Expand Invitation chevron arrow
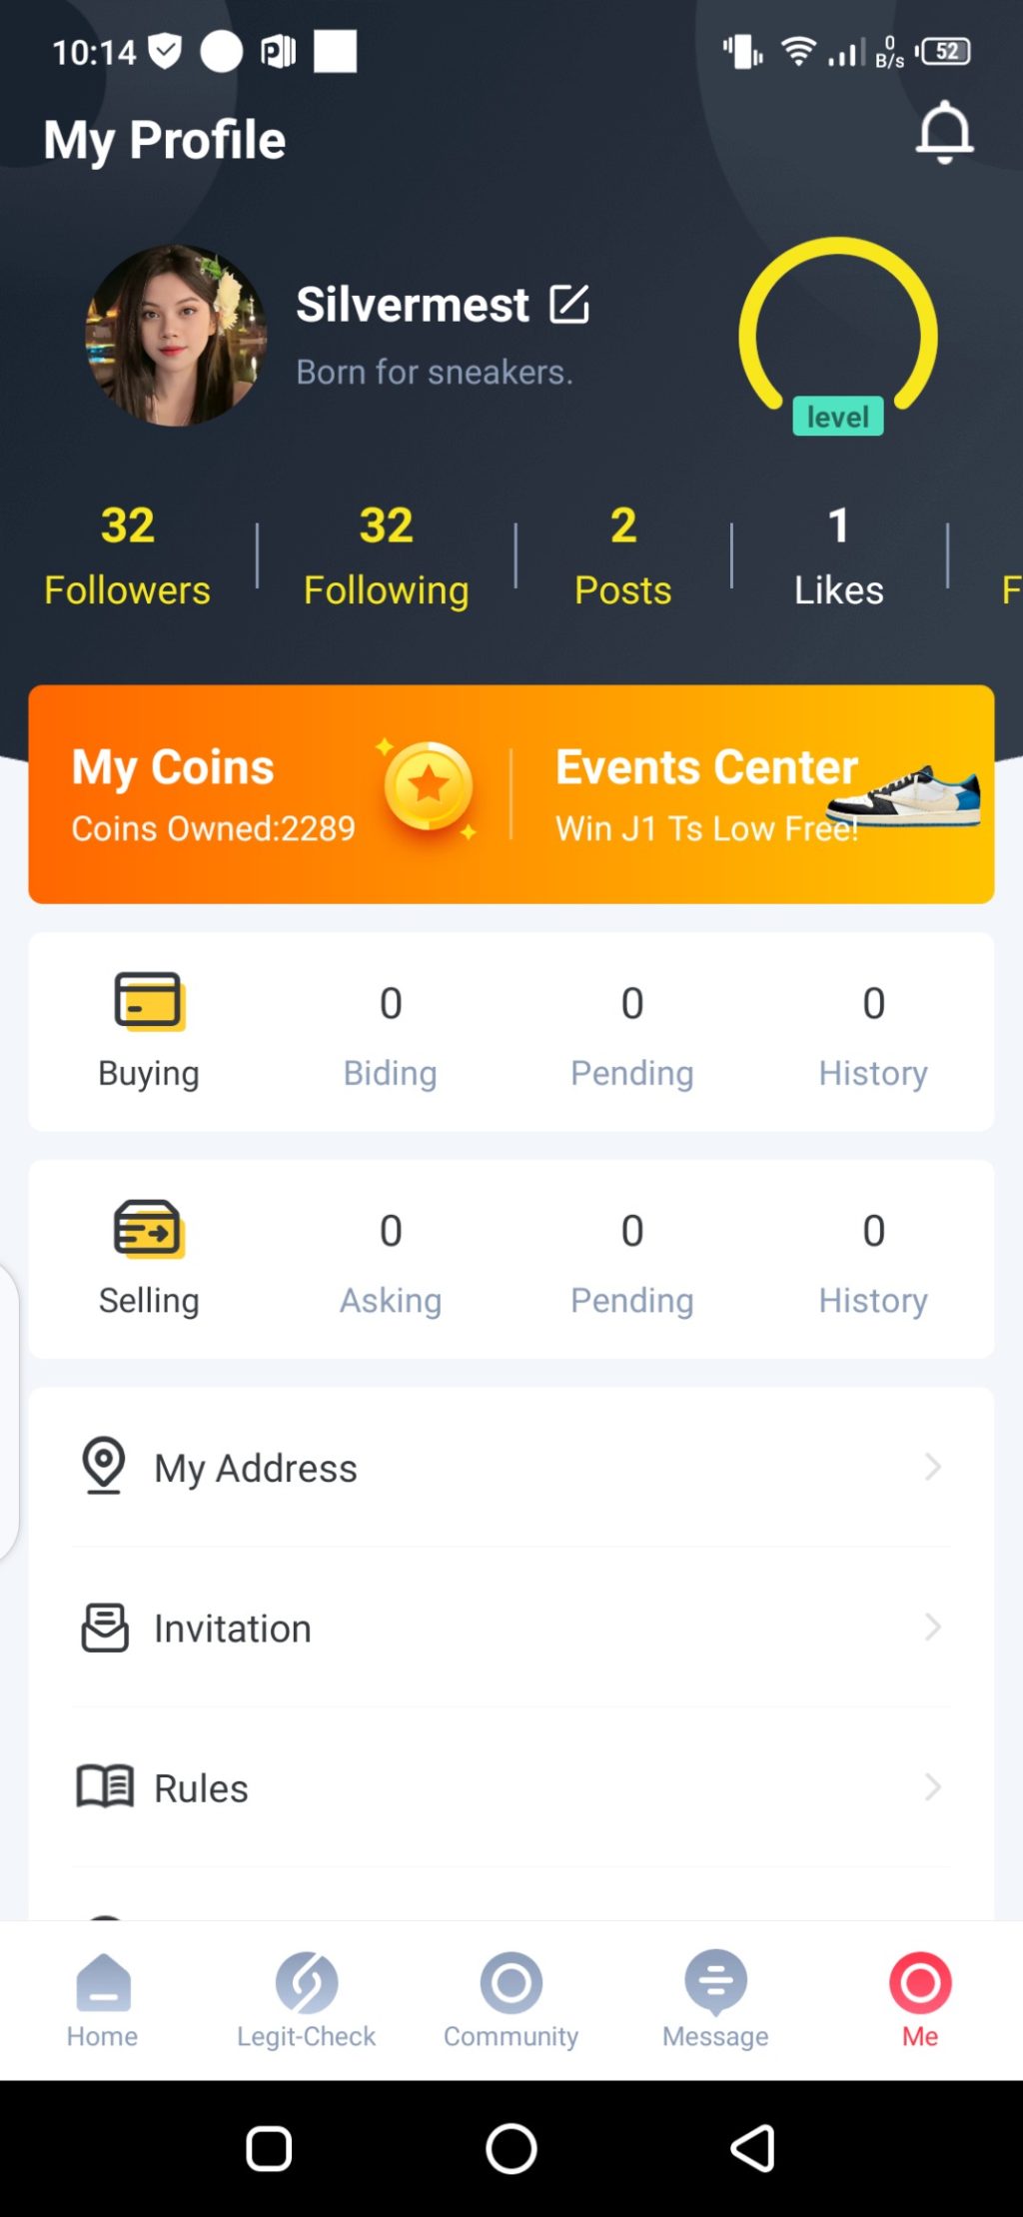This screenshot has width=1023, height=2217. tap(933, 1628)
